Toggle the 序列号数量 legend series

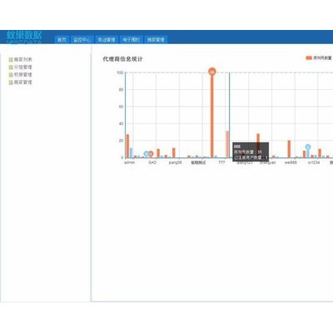tap(319, 57)
